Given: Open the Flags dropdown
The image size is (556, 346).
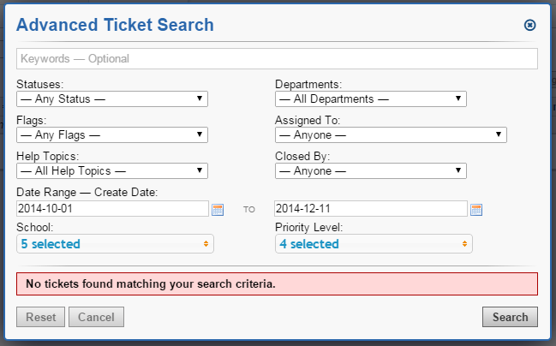Looking at the screenshot, I should coord(112,134).
